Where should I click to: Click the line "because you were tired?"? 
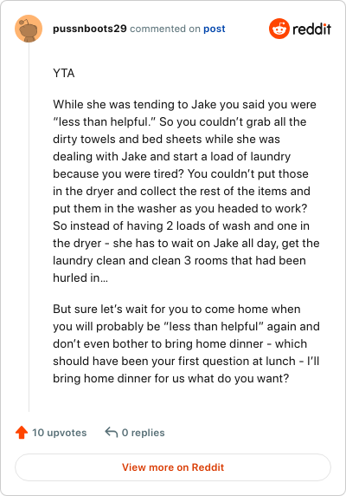click(x=181, y=173)
